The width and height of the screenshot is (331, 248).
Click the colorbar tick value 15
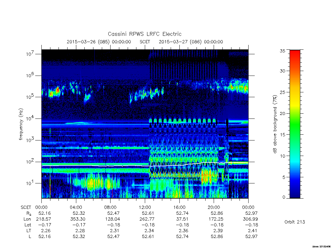pos(282,135)
